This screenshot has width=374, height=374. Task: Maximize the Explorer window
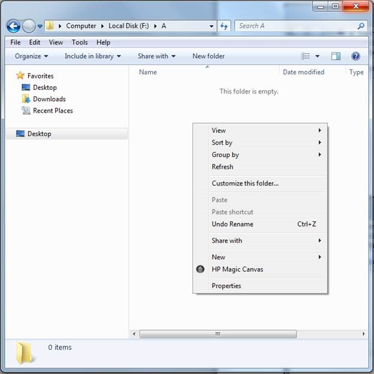(x=336, y=6)
